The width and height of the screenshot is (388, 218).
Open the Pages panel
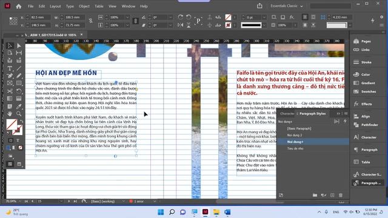(366, 41)
